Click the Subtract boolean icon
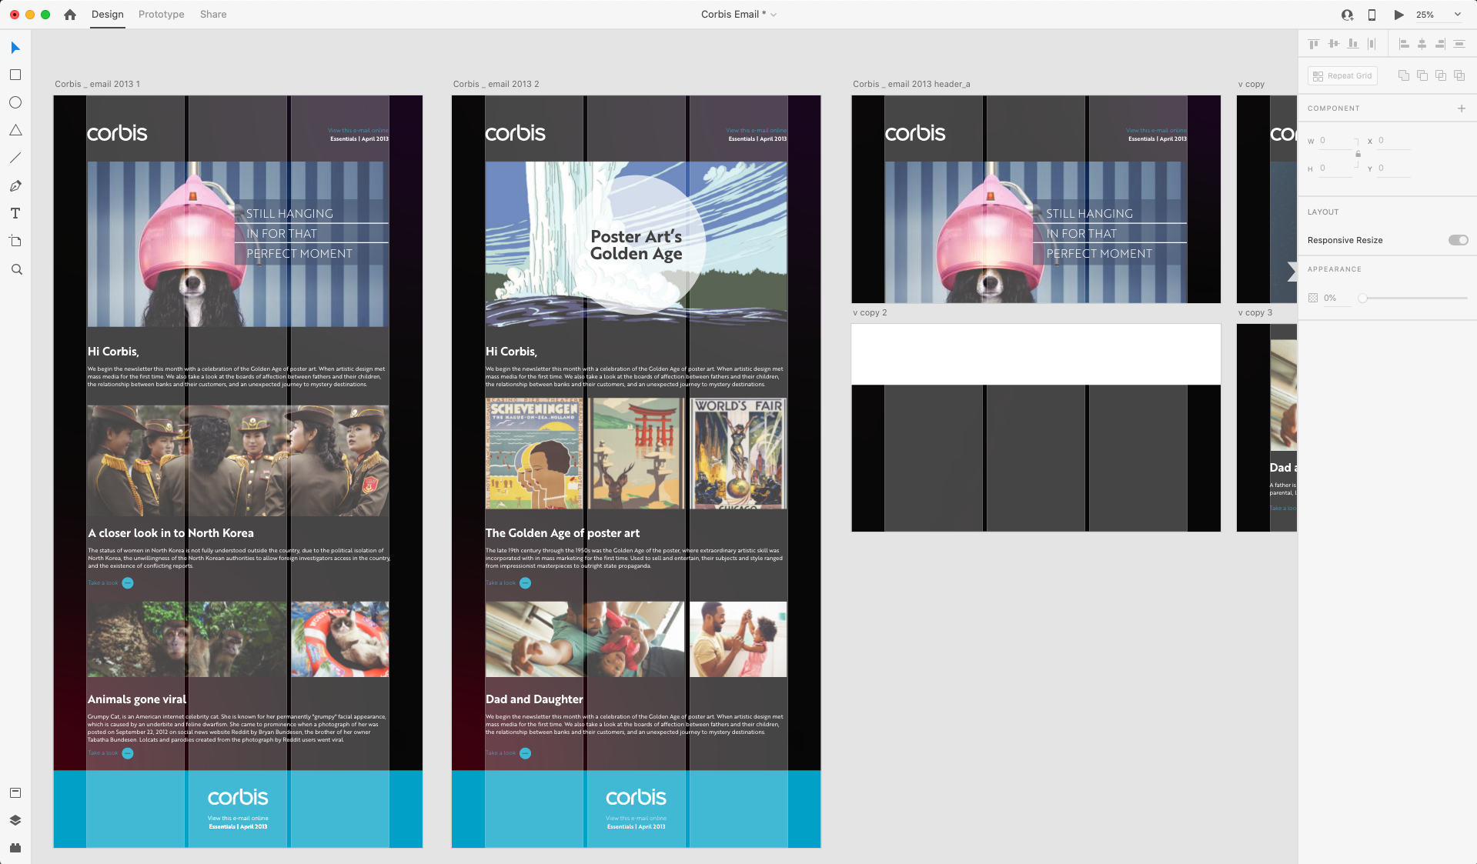 [1422, 75]
